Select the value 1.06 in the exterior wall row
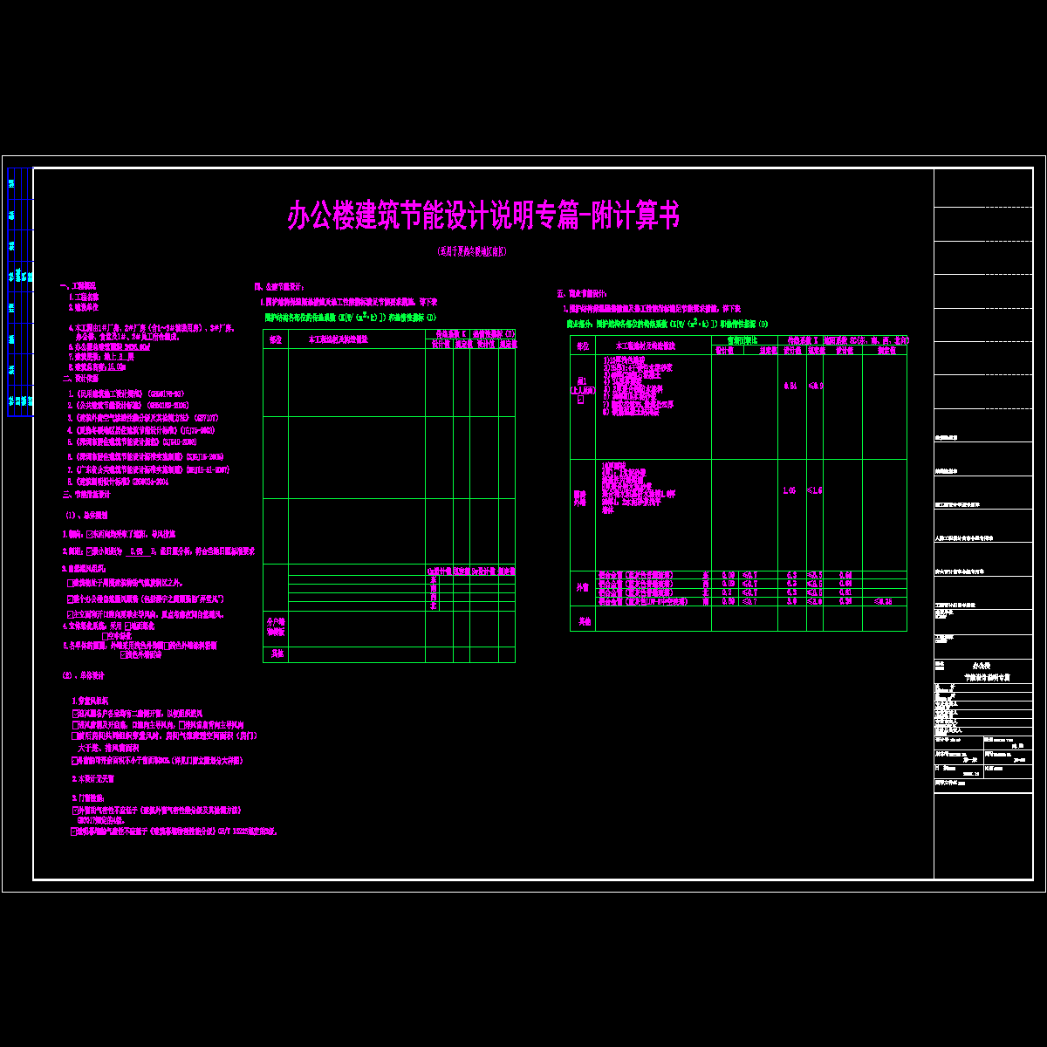This screenshot has height=1047, width=1047. [790, 491]
